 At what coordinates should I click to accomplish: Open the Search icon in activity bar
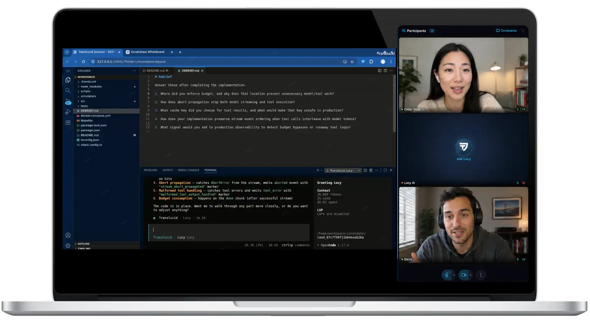(68, 90)
